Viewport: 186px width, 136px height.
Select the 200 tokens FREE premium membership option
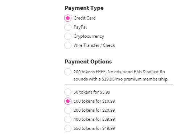click(x=68, y=72)
